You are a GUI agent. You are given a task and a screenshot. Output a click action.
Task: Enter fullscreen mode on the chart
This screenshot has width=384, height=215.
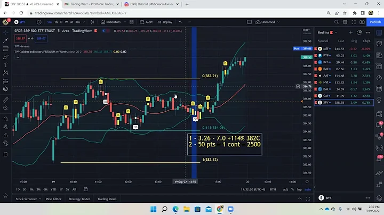(x=354, y=22)
